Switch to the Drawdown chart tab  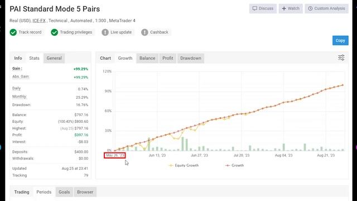point(191,58)
